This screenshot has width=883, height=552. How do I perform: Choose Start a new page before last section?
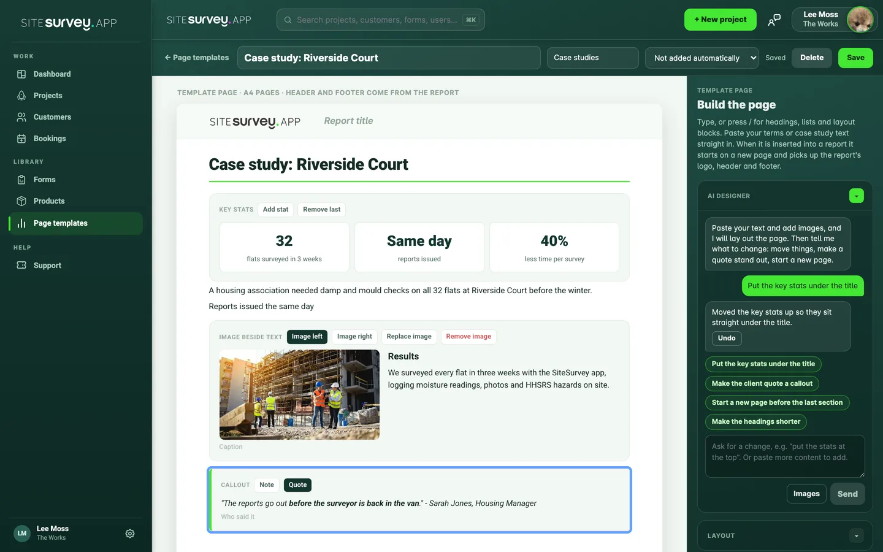pos(778,403)
